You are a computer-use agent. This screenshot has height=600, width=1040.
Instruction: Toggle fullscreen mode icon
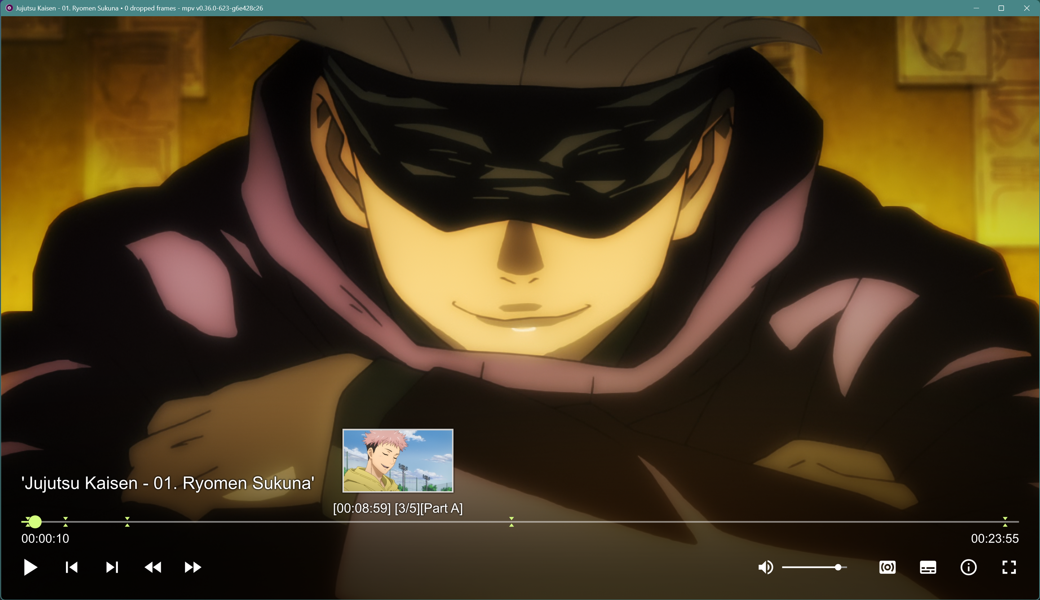(1009, 568)
